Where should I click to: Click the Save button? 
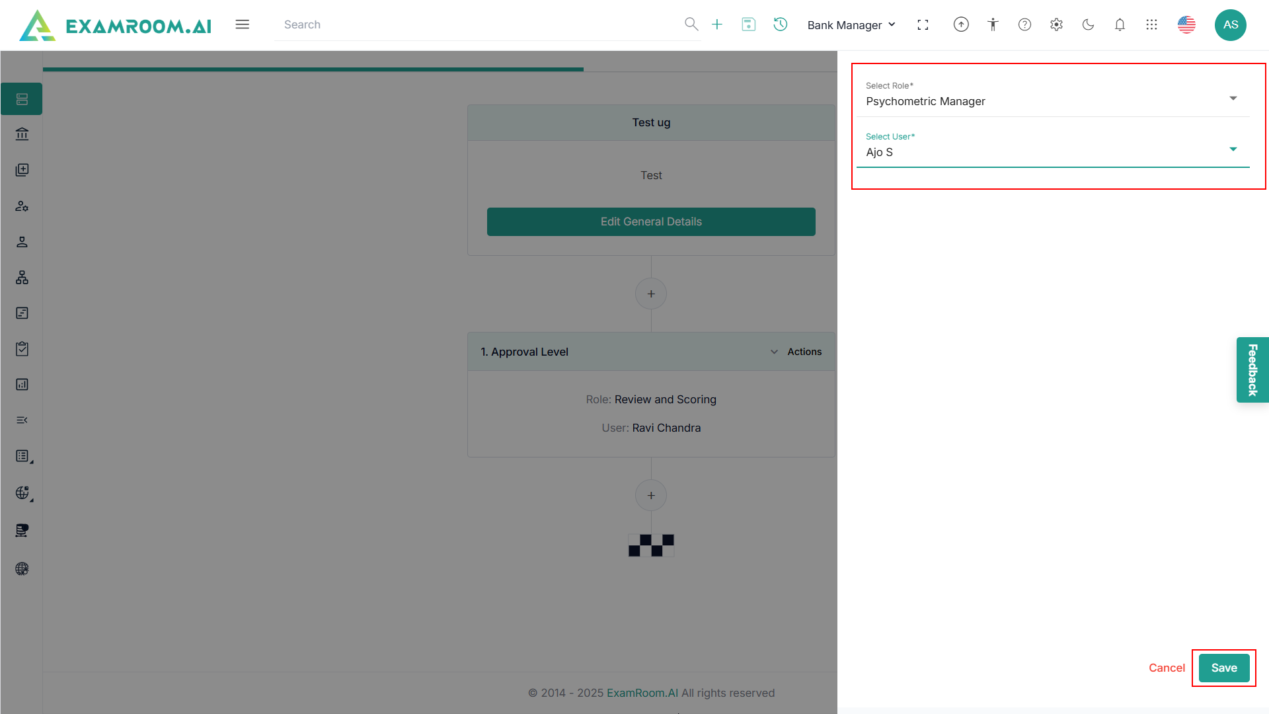click(1223, 668)
